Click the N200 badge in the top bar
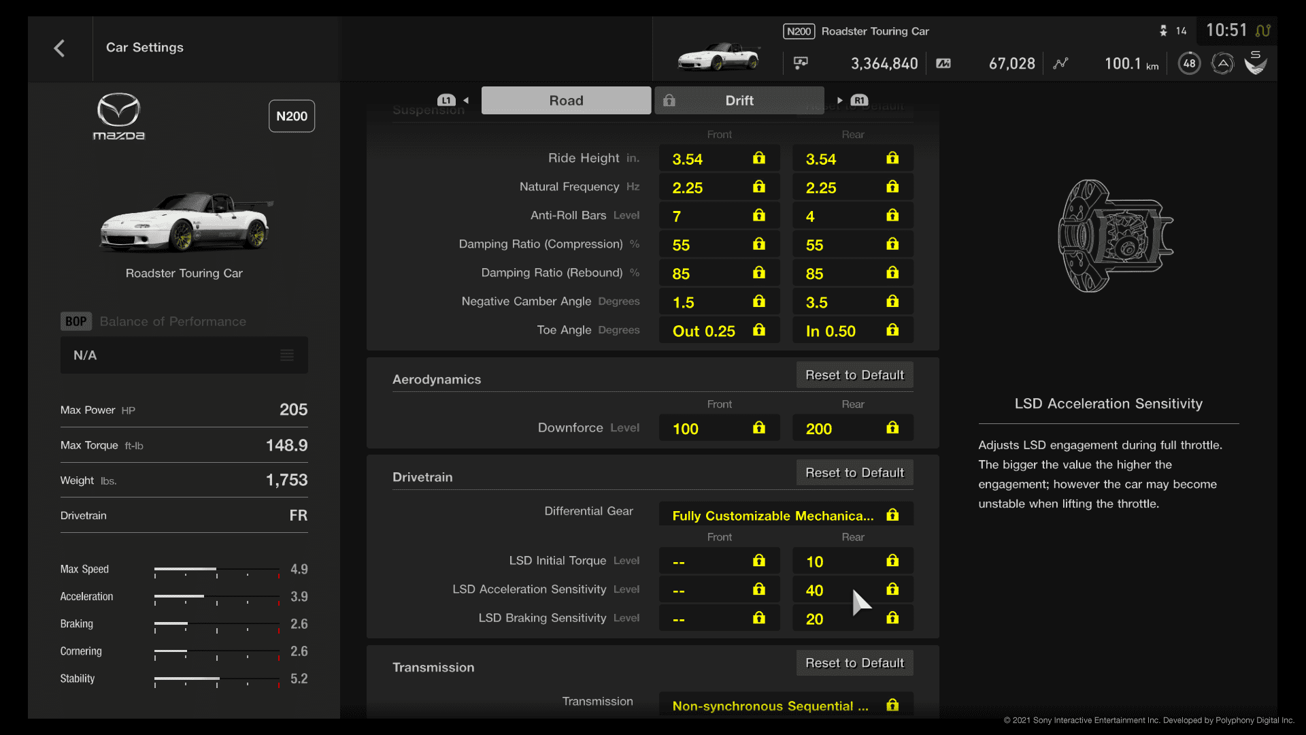The image size is (1306, 735). (x=799, y=31)
